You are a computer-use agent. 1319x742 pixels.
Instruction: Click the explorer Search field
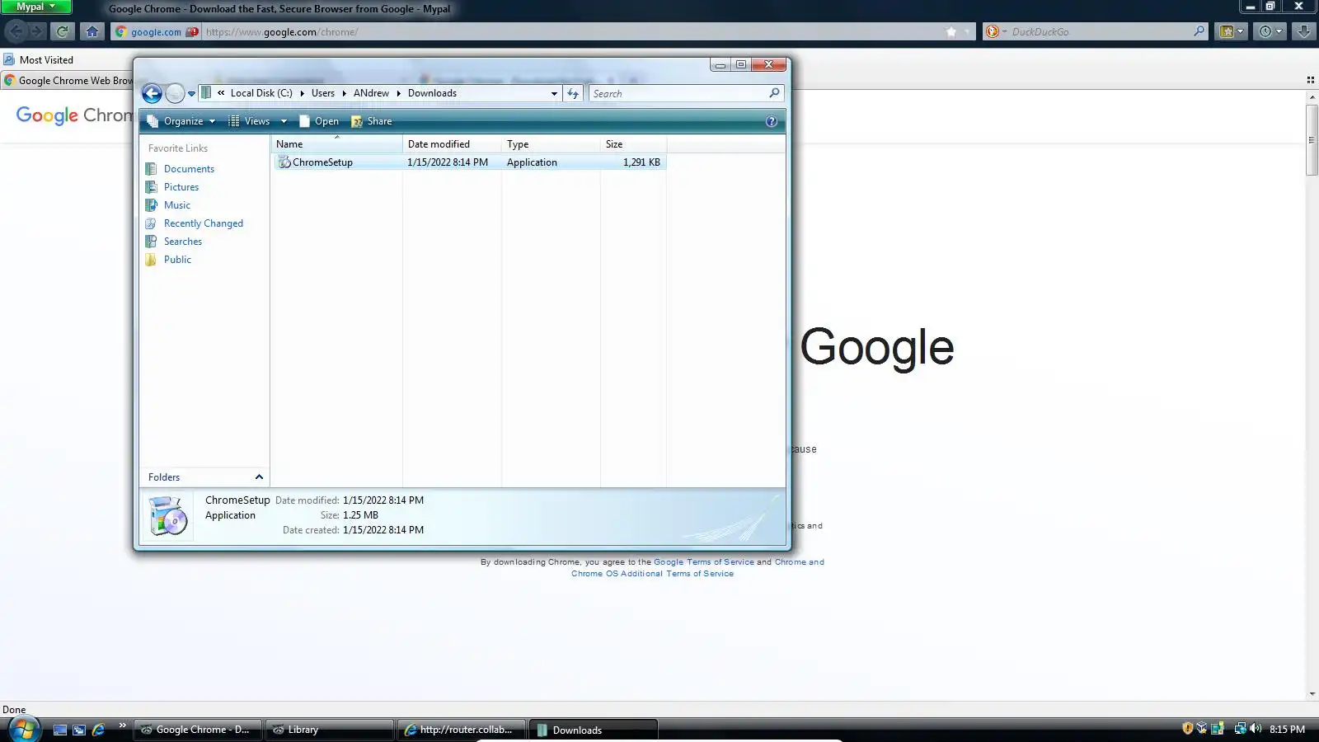(678, 93)
